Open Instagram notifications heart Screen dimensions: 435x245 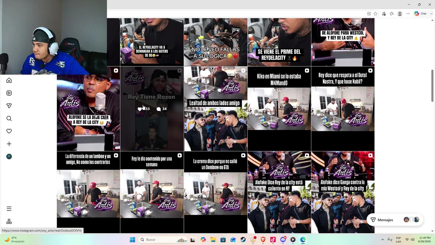click(9, 131)
